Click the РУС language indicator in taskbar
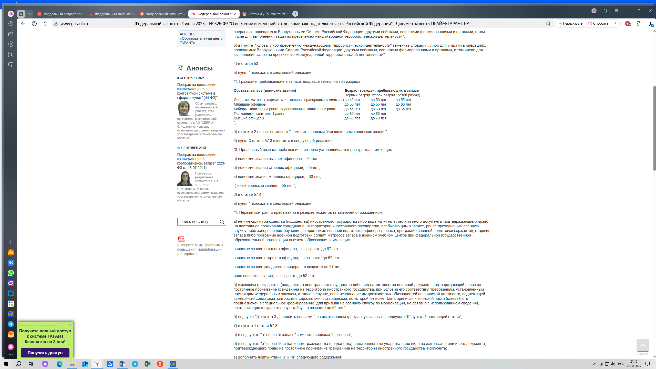656x369 pixels. coord(621,364)
